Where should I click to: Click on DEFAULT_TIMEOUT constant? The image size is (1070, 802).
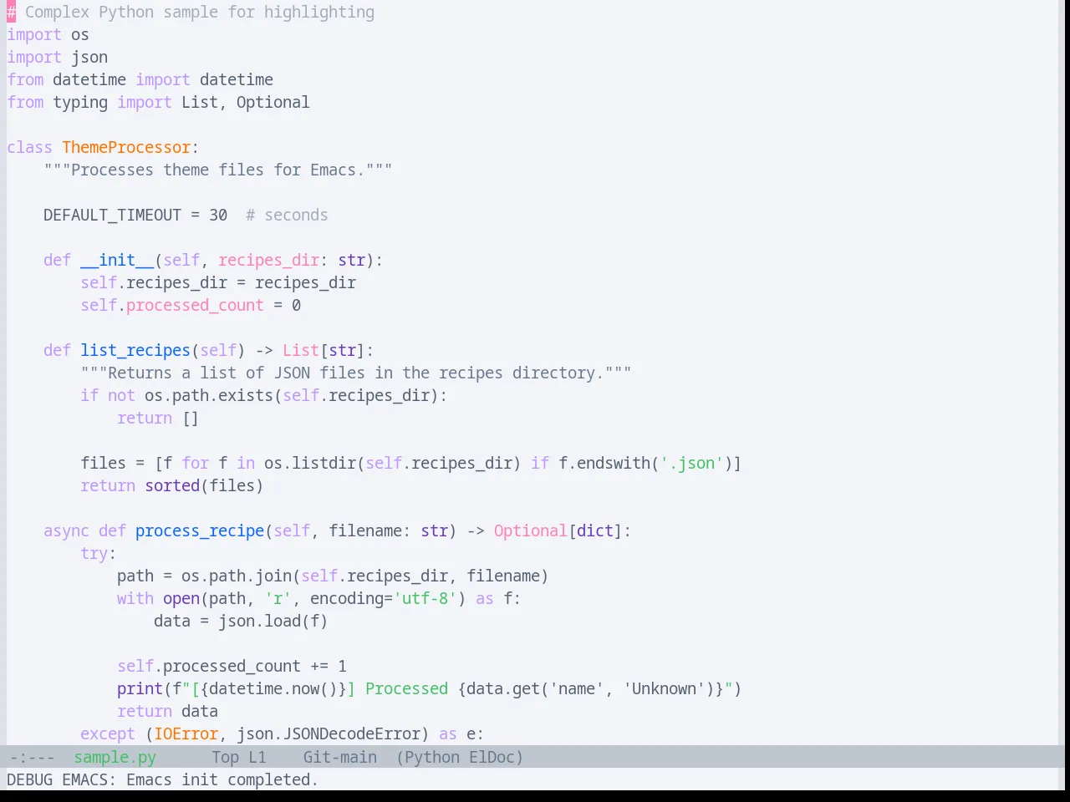click(x=112, y=215)
